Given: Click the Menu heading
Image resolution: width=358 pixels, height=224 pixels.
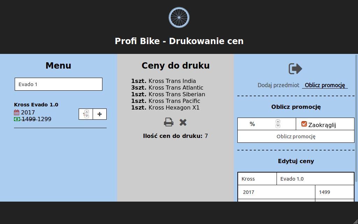Looking at the screenshot, I should click(58, 65).
